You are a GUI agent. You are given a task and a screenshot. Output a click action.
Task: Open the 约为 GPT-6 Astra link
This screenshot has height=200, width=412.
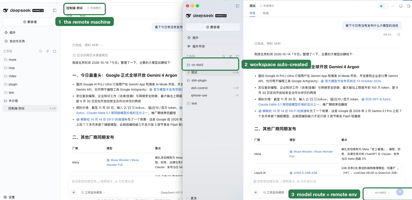pyautogui.click(x=376, y=99)
